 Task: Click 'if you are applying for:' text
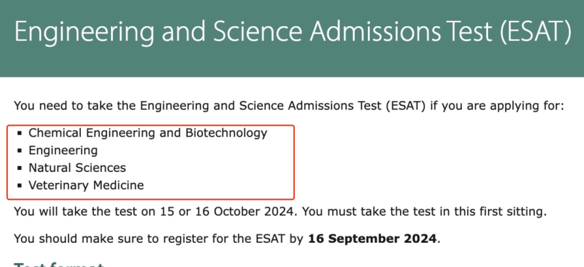(497, 106)
